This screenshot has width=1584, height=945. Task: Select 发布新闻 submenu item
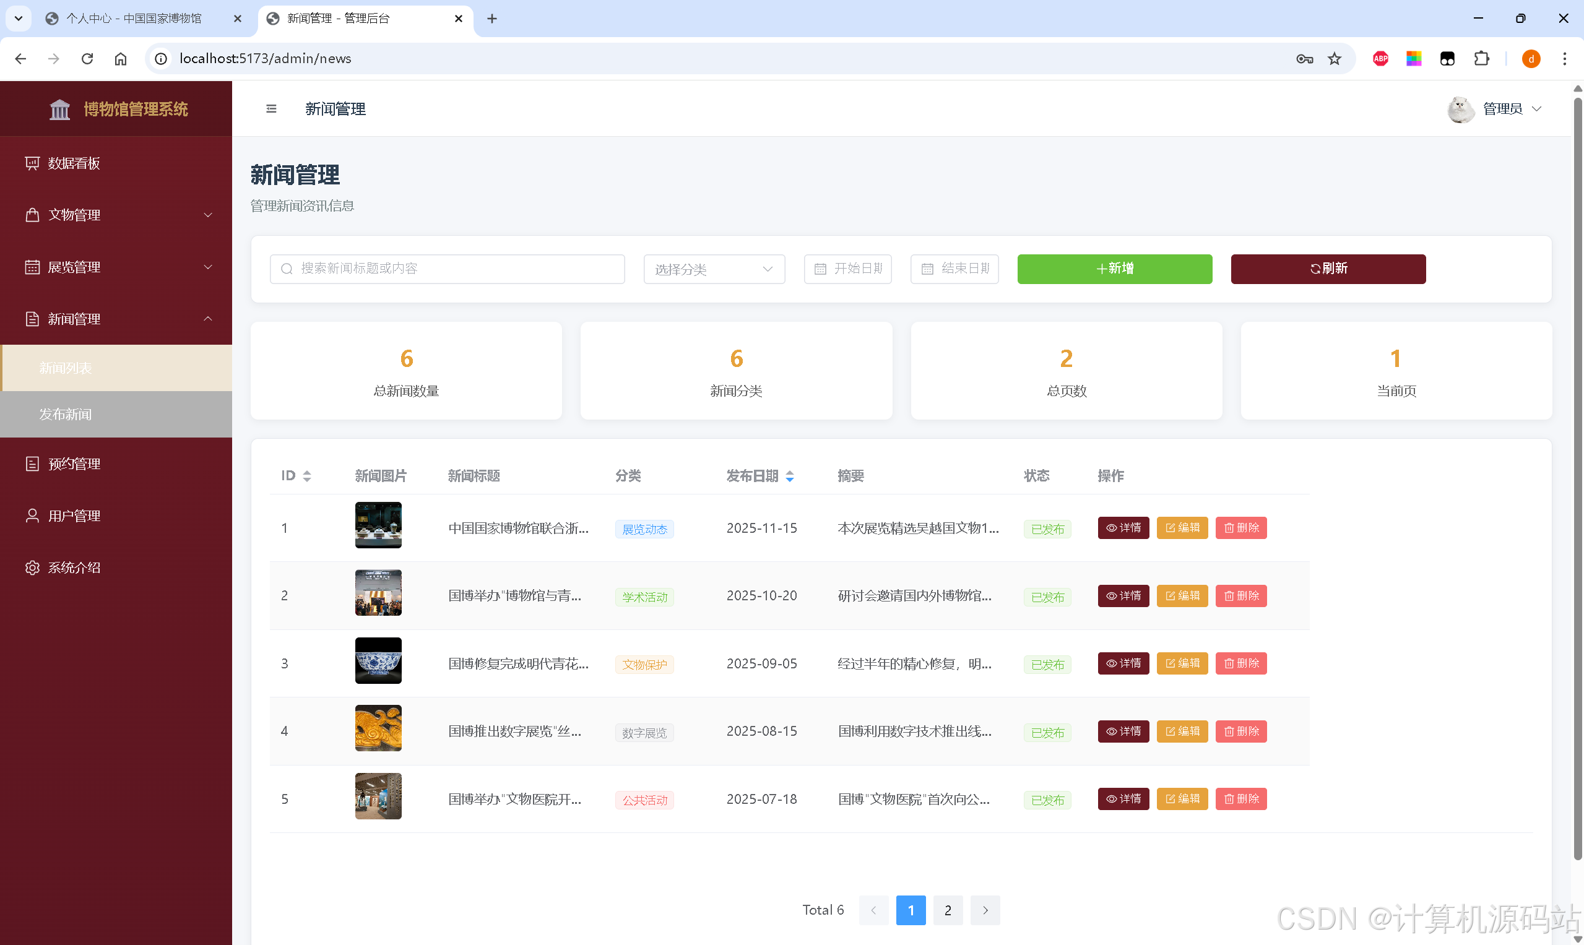(66, 415)
